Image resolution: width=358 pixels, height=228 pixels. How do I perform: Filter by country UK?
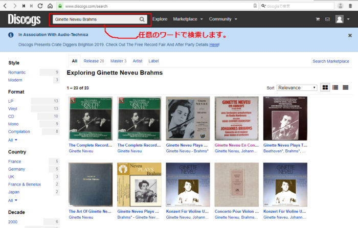point(11,177)
